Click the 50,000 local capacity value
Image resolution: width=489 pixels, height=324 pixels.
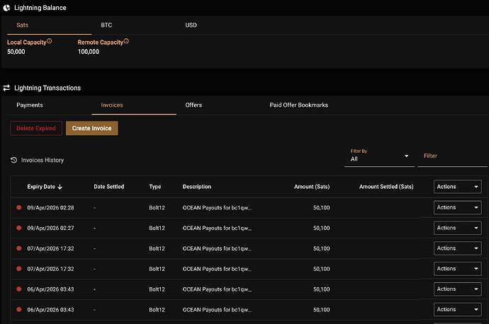pos(16,52)
